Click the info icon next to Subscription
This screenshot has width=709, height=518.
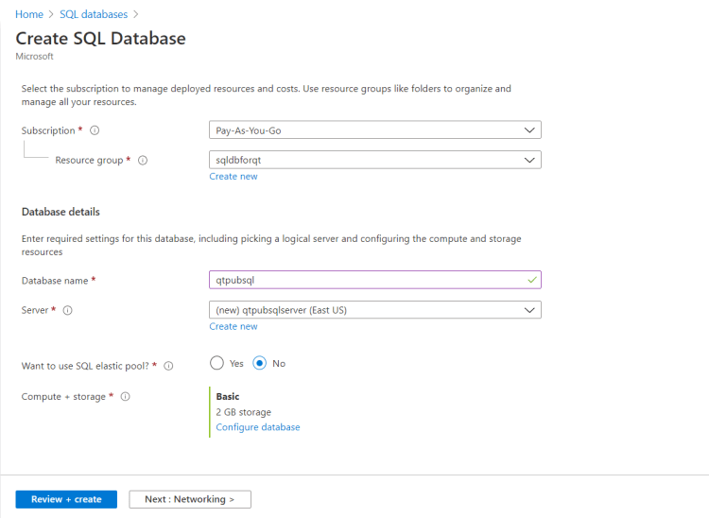pos(95,130)
